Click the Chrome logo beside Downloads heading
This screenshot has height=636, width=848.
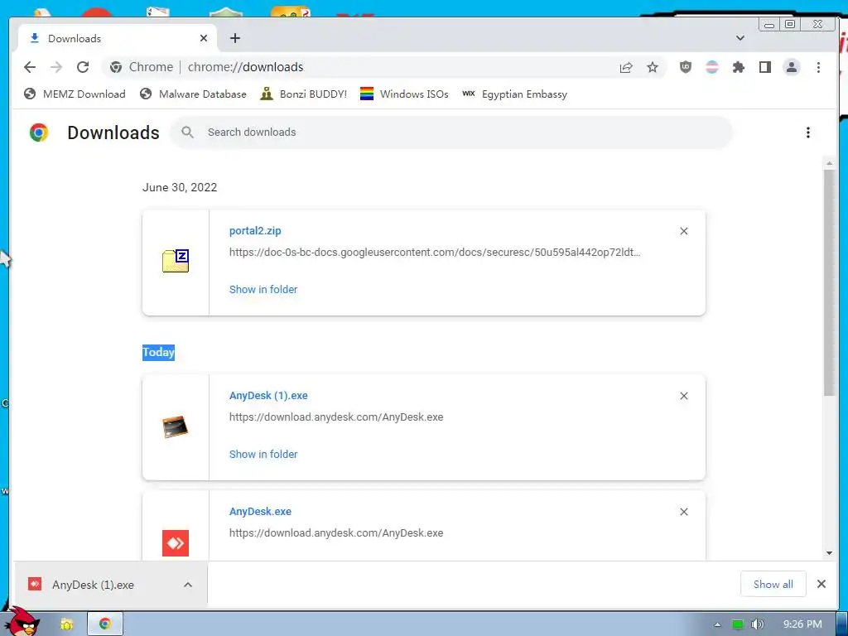click(39, 132)
